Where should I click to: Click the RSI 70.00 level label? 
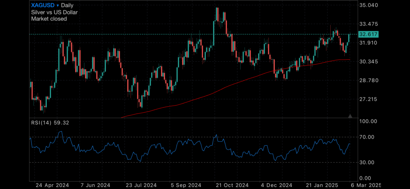(368, 137)
